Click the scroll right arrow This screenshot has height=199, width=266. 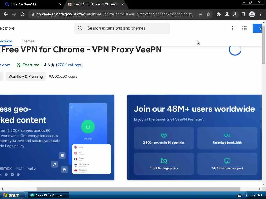(x=260, y=189)
